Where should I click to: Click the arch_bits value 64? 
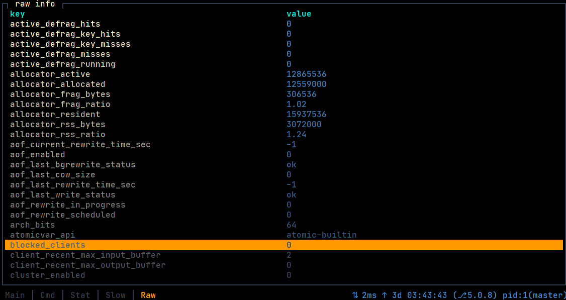point(292,225)
